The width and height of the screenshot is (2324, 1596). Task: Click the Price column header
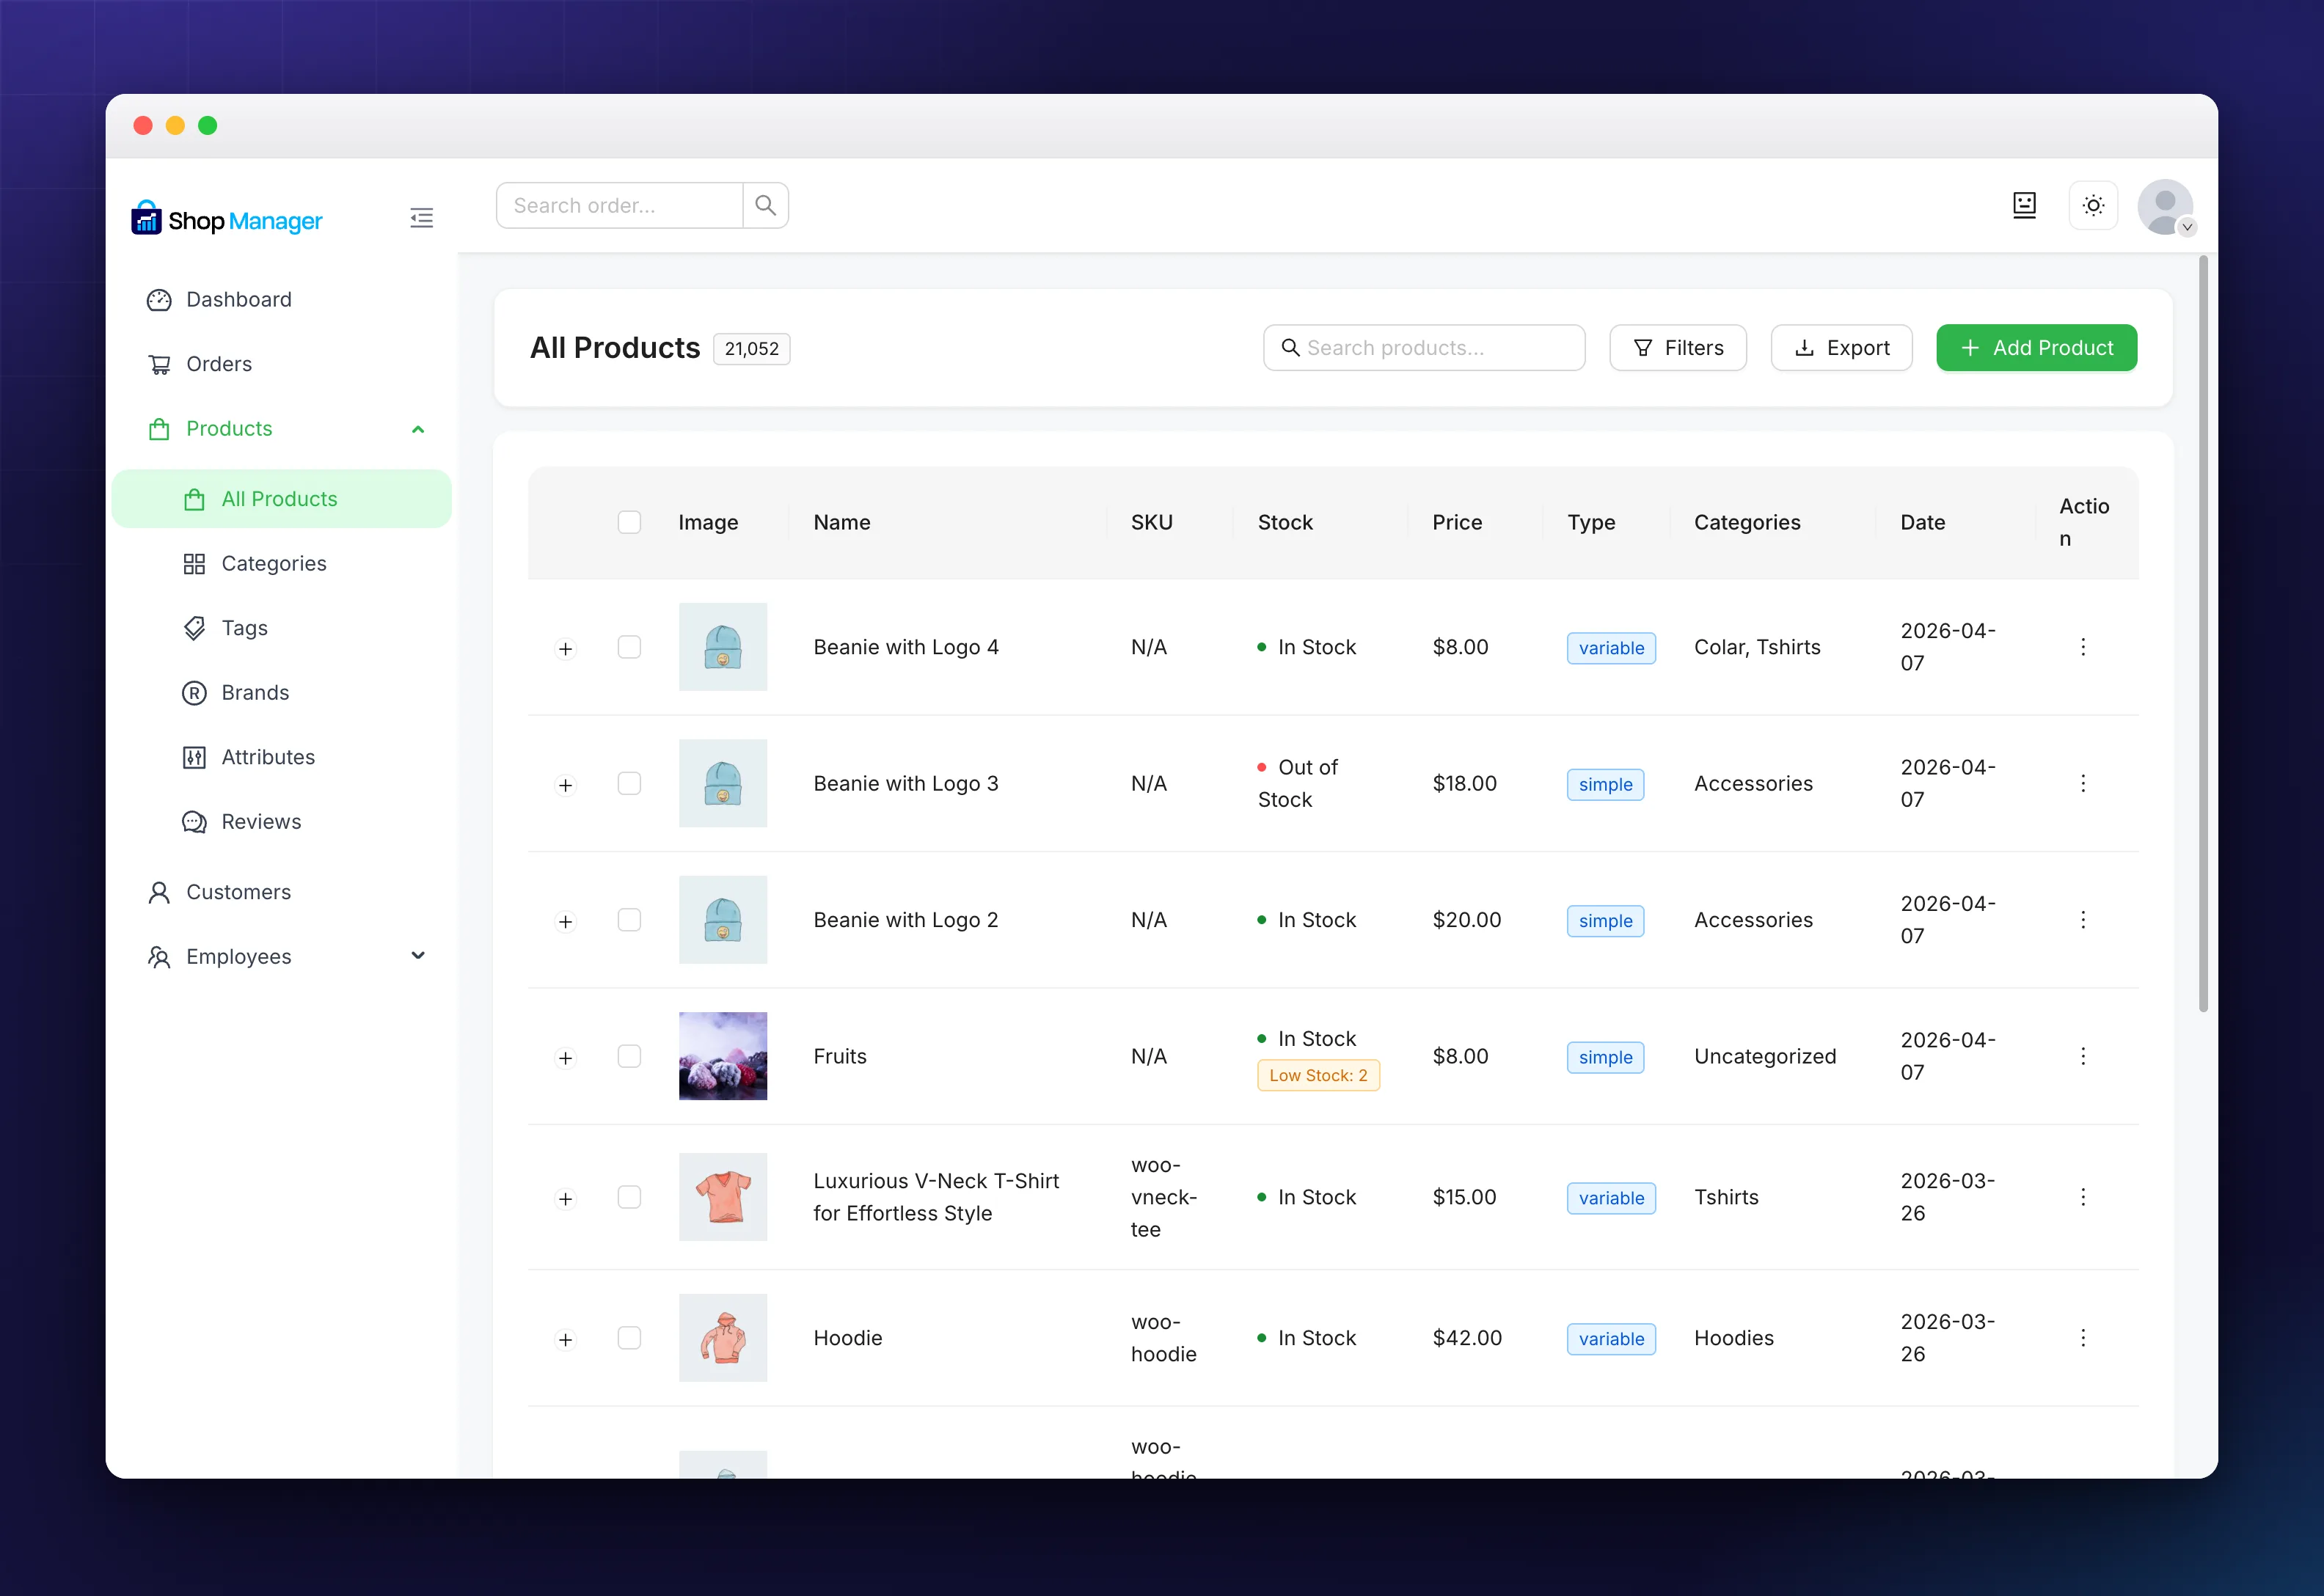point(1457,523)
